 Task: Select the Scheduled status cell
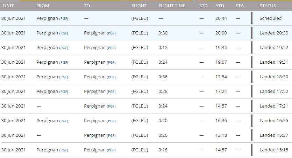click(270, 18)
